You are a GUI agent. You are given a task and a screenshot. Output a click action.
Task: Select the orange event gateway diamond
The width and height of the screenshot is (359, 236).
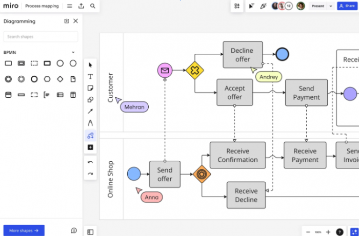(202, 175)
